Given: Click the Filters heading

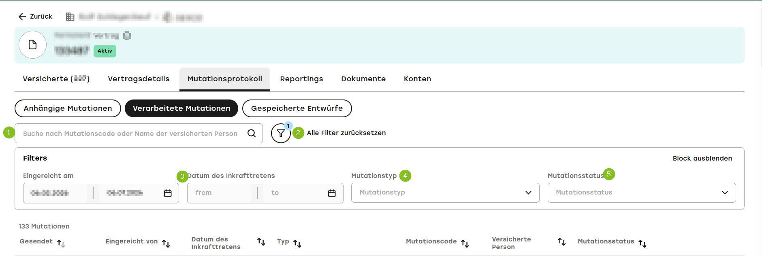Looking at the screenshot, I should pyautogui.click(x=35, y=158).
